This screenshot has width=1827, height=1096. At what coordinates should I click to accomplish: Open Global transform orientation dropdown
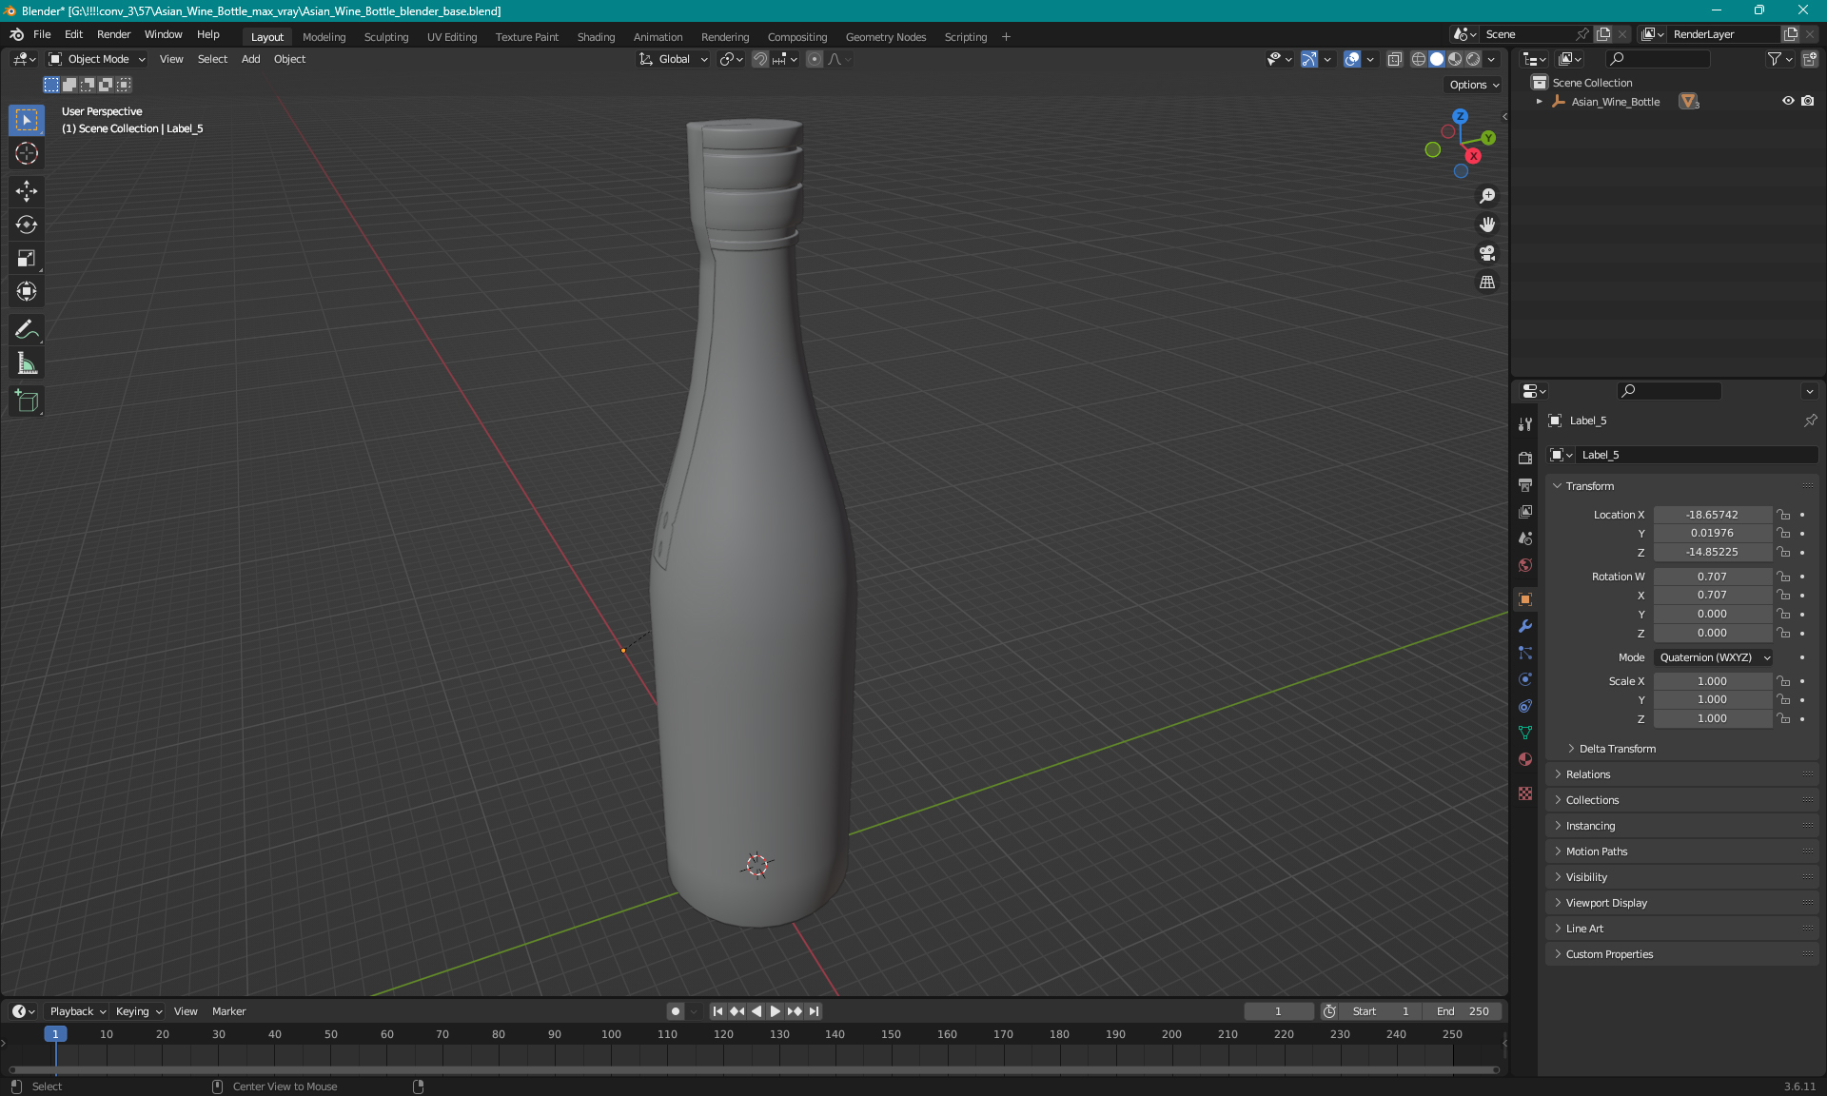pos(673,59)
